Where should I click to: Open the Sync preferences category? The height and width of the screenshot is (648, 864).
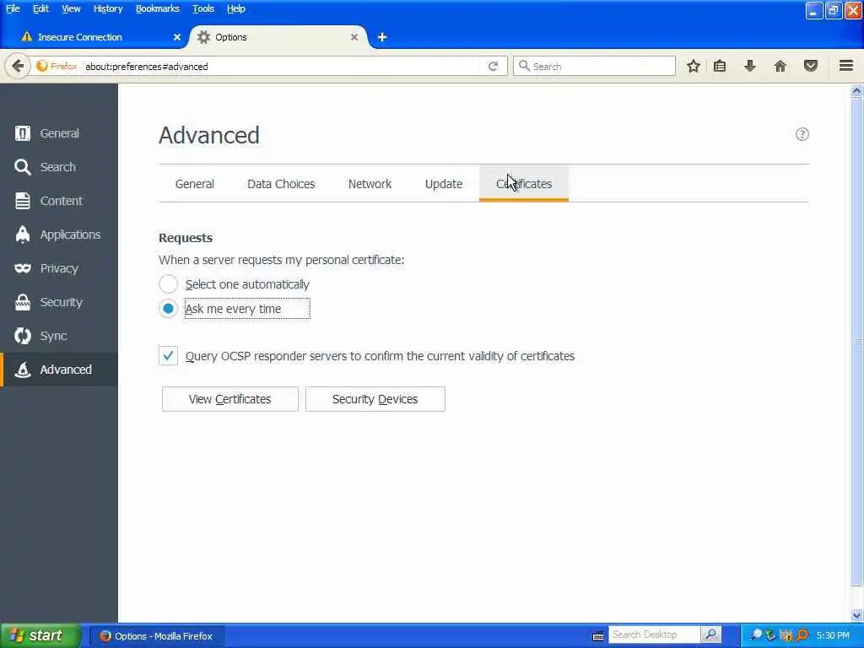click(x=59, y=336)
